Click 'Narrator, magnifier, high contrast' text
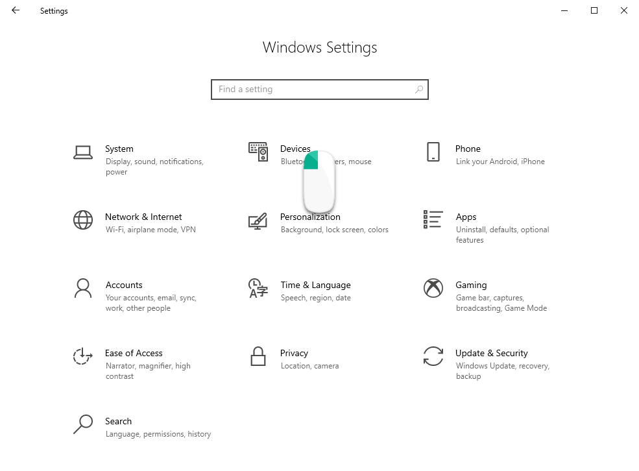Viewport: 639px width, 471px height. pyautogui.click(x=148, y=371)
